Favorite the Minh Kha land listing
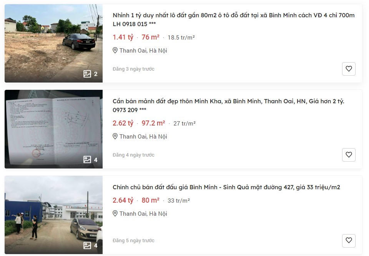 [349, 155]
